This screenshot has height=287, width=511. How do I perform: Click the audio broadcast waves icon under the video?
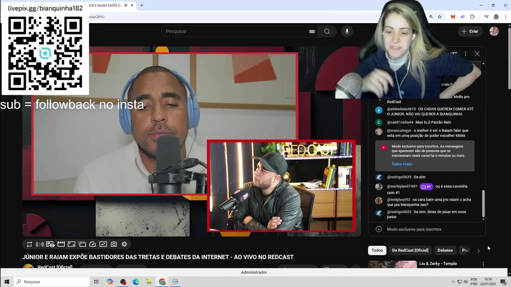pos(40,244)
